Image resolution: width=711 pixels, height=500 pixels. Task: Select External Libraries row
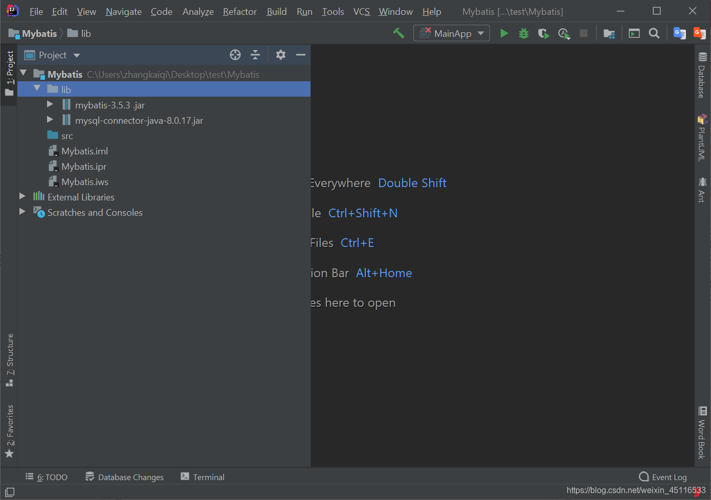pyautogui.click(x=164, y=197)
